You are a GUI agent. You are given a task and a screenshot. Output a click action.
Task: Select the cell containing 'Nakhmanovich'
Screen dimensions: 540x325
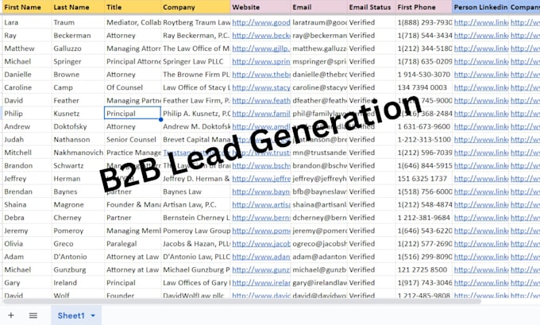point(78,153)
